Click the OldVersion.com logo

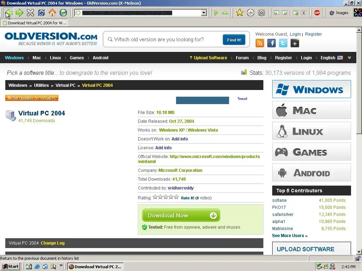[51, 39]
